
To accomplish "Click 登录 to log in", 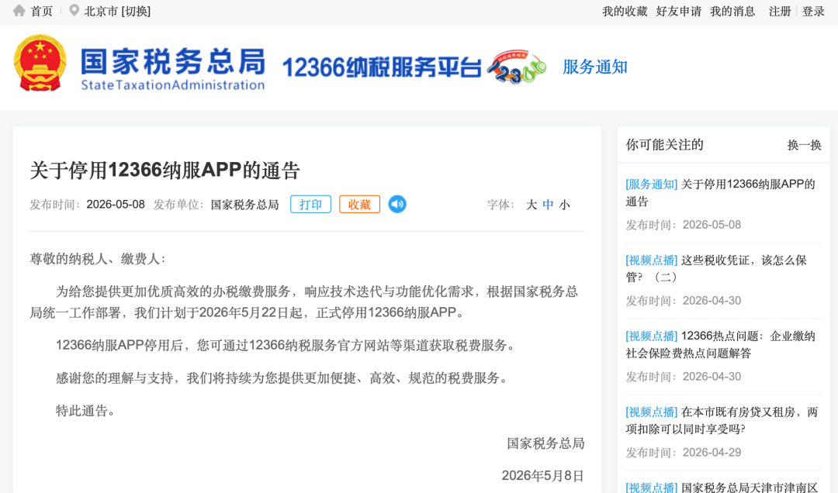I will click(x=813, y=11).
